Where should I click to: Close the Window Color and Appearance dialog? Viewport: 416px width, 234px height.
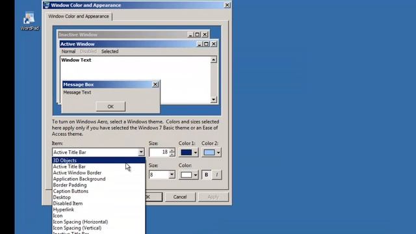pos(227,5)
